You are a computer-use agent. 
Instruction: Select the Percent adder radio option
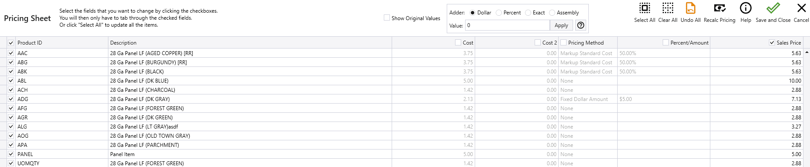click(499, 13)
